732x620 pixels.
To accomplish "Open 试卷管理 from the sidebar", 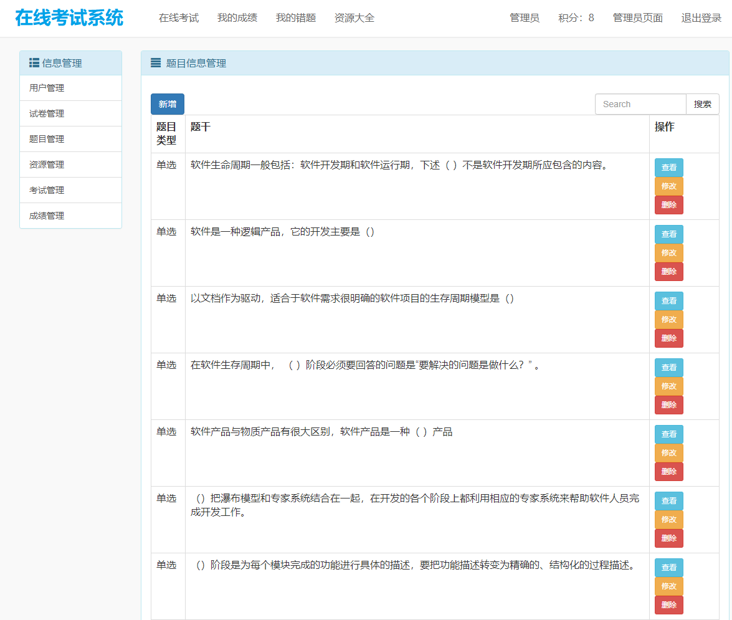I will coord(70,113).
